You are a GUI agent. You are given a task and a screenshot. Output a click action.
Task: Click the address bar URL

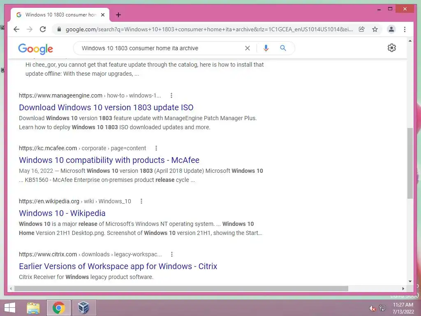(x=209, y=29)
